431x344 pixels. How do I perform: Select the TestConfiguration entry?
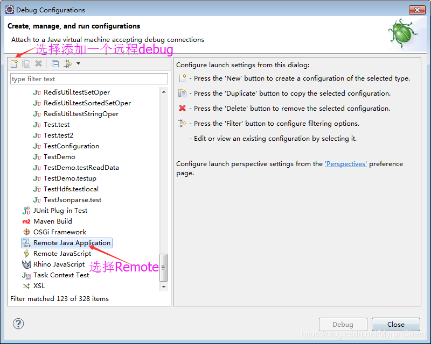[71, 146]
